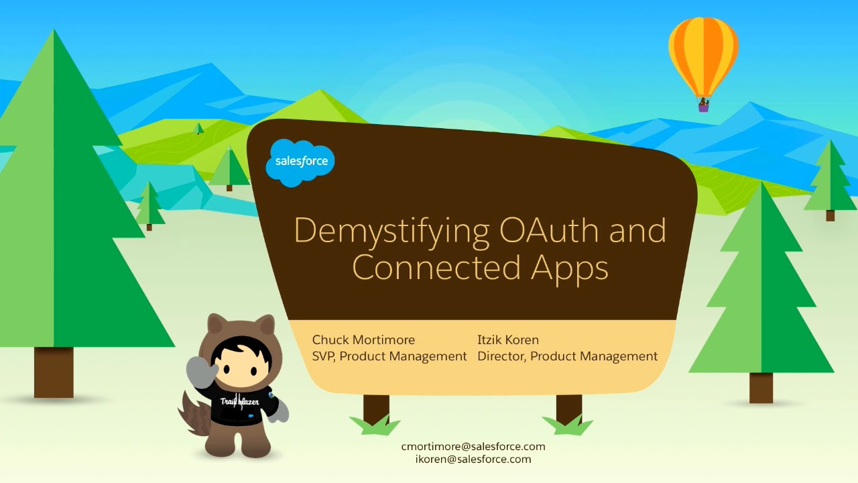Image resolution: width=858 pixels, height=483 pixels.
Task: Click the orange hot air balloon
Action: [x=703, y=64]
